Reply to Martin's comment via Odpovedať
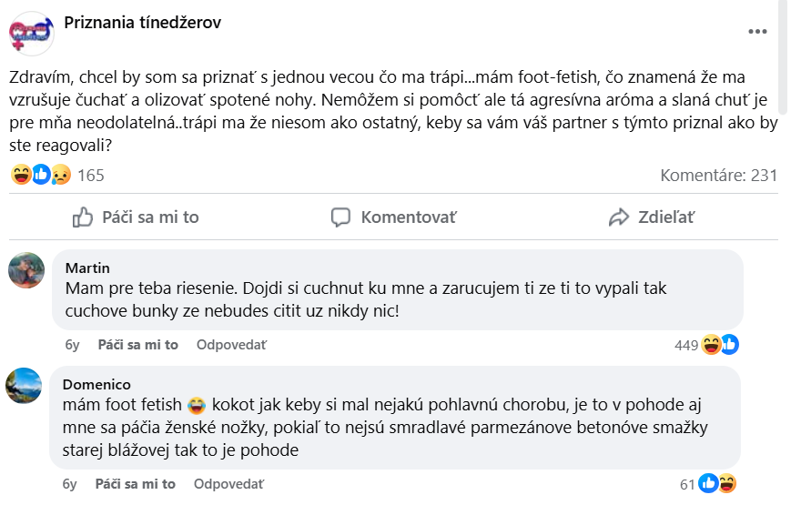Screen dimensions: 791x505 pyautogui.click(x=231, y=345)
